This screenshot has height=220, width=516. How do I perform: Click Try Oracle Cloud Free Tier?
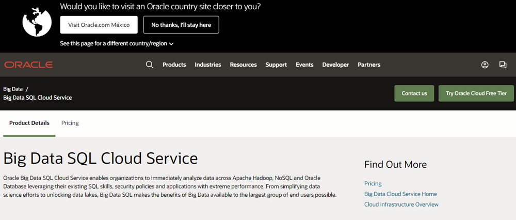click(476, 93)
